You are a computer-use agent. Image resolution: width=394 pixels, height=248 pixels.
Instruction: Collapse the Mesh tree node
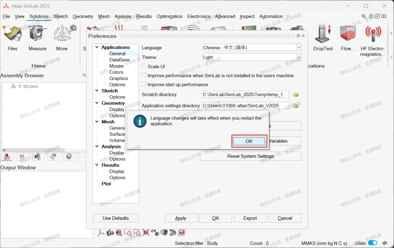point(97,122)
